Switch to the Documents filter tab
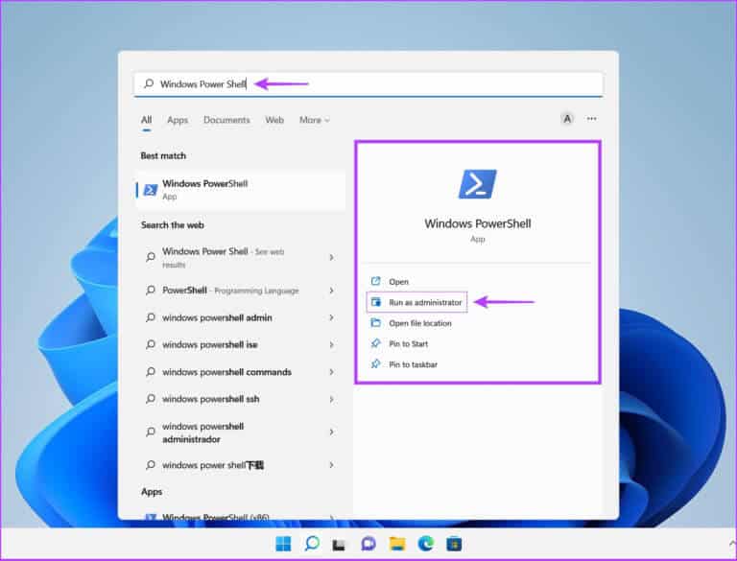 (226, 120)
